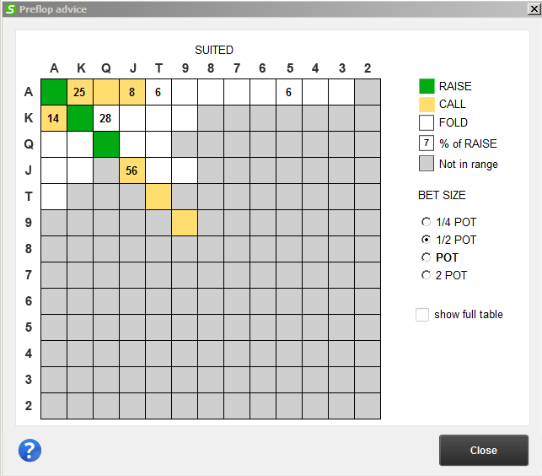The image size is (542, 476).
Task: Click the blue help question mark icon
Action: [x=30, y=451]
